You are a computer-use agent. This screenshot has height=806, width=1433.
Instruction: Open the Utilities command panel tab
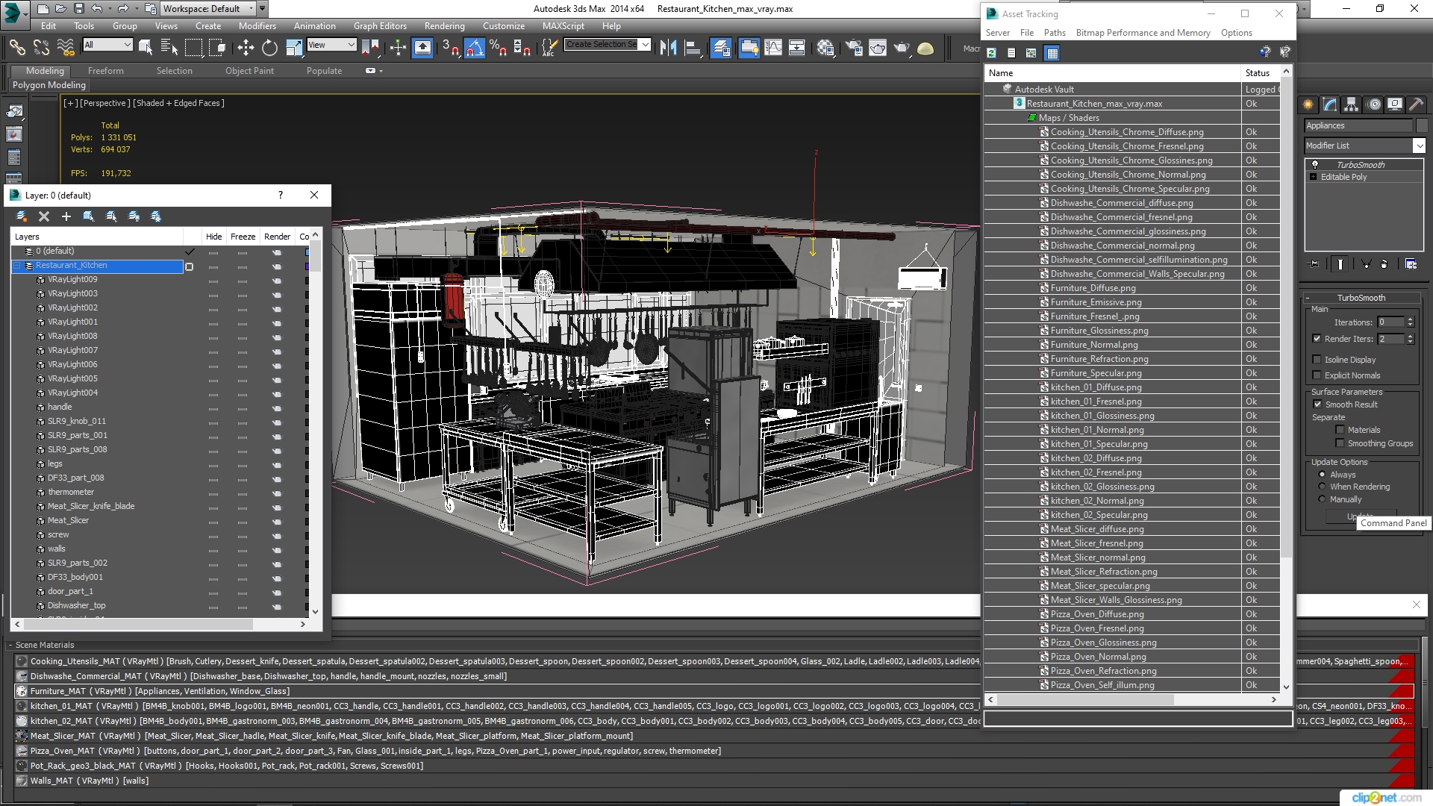1416,104
